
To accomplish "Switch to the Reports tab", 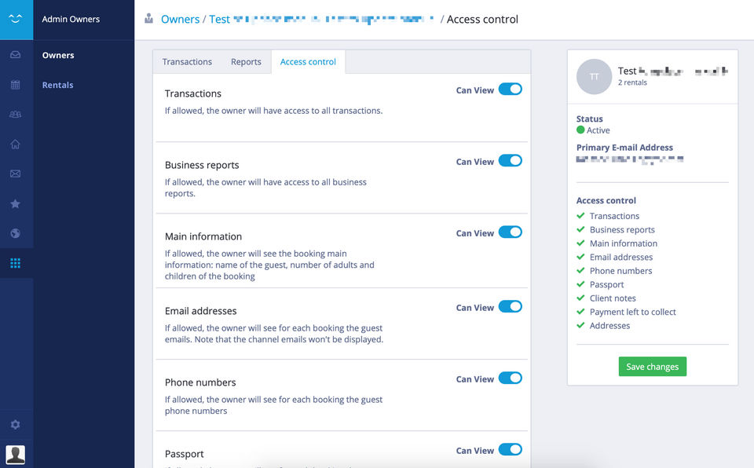I will pyautogui.click(x=246, y=62).
